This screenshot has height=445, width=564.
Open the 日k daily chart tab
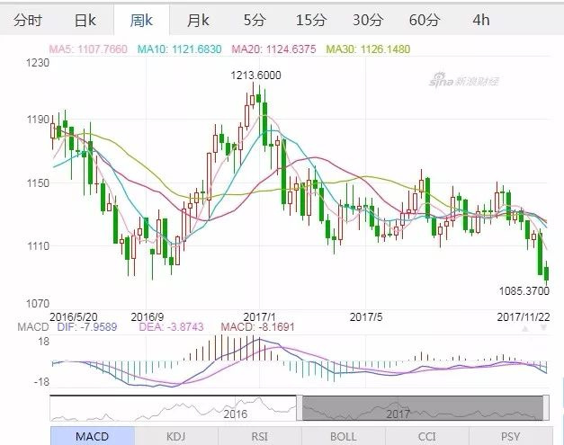click(85, 20)
